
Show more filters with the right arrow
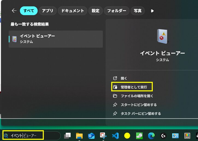pos(152,11)
